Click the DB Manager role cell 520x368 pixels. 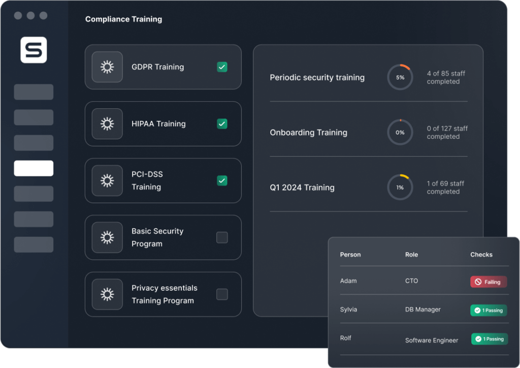point(423,309)
